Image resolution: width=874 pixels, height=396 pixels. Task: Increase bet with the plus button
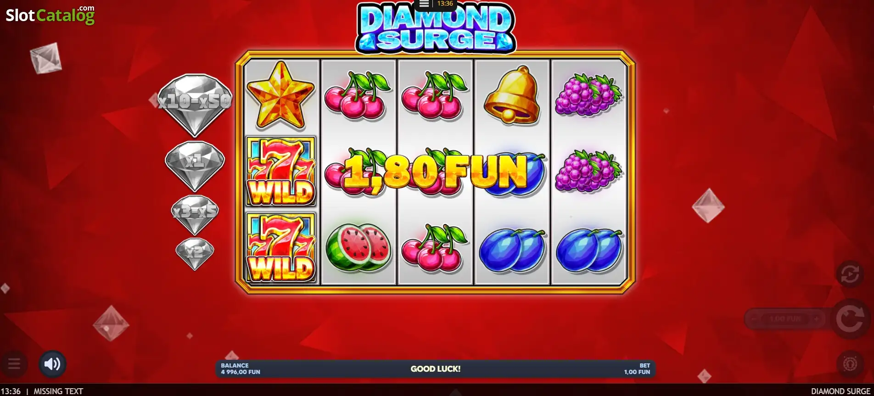(817, 319)
